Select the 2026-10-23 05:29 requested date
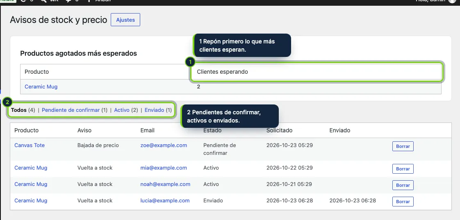The height and width of the screenshot is (220, 460). coord(289,145)
